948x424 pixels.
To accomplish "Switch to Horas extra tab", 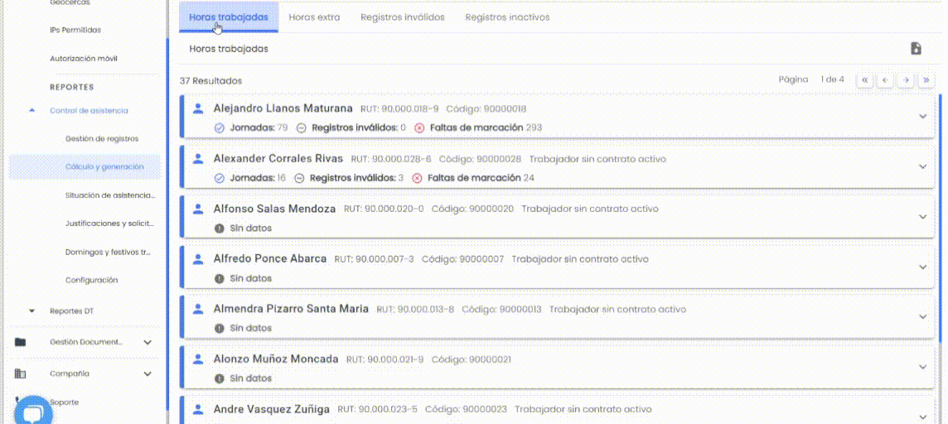I will pyautogui.click(x=314, y=17).
